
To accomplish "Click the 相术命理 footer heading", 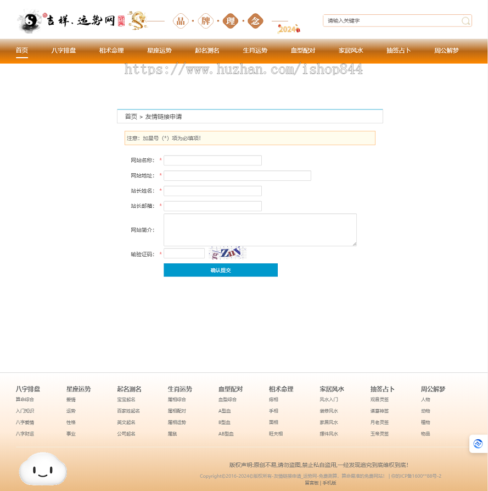I will pyautogui.click(x=281, y=389).
